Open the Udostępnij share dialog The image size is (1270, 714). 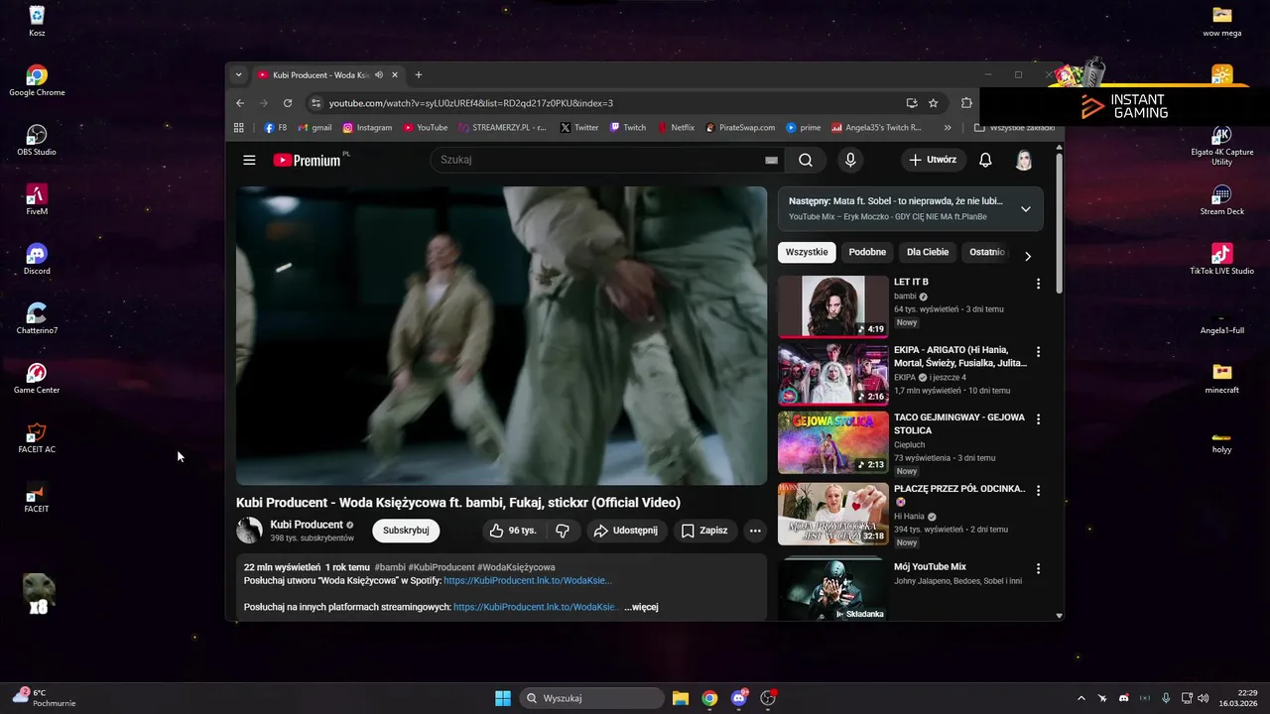[x=625, y=531]
